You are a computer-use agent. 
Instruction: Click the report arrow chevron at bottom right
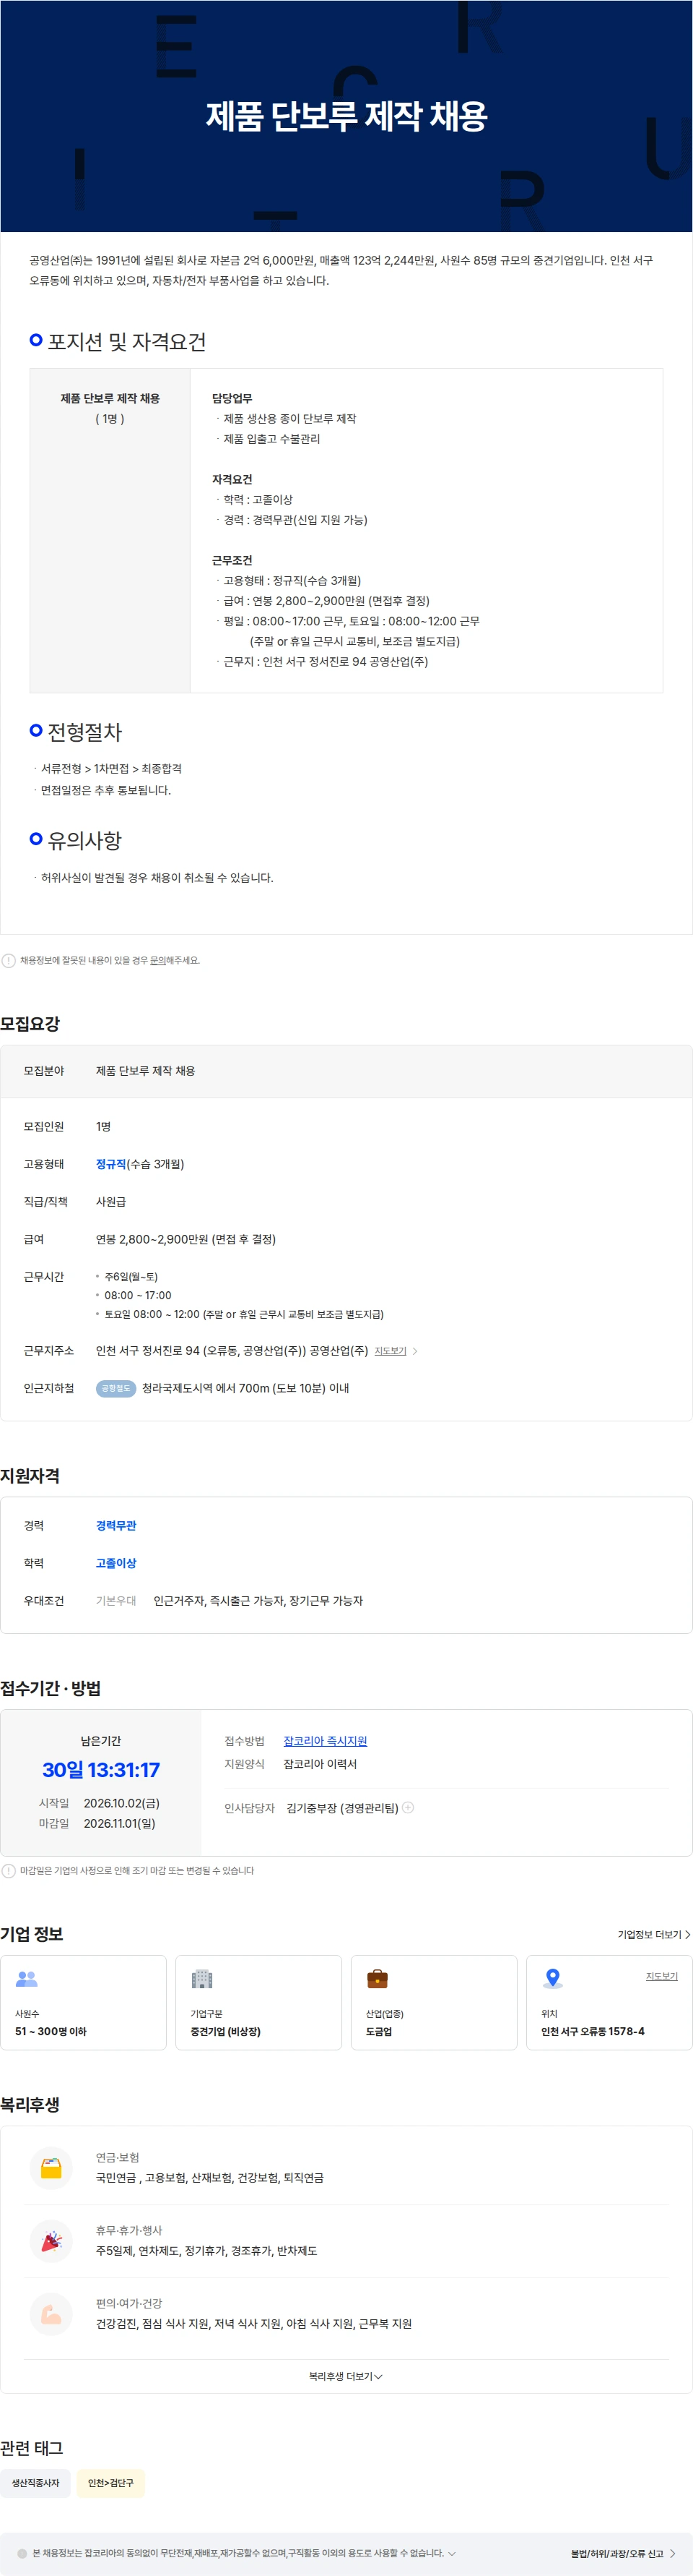(673, 2554)
